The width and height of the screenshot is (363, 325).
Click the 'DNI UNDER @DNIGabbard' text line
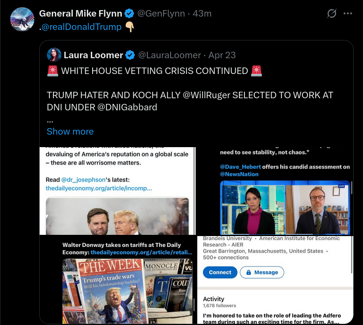102,108
